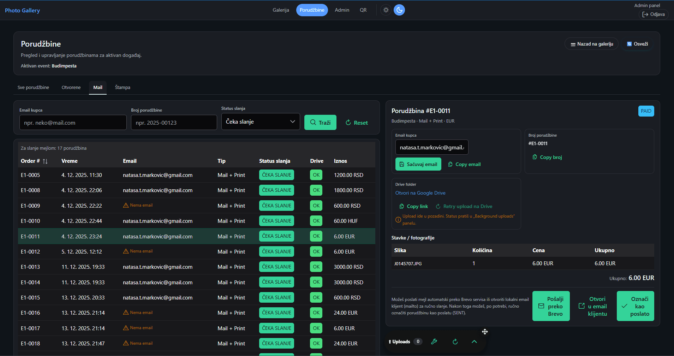The width and height of the screenshot is (674, 356).
Task: Open the Štampa tab
Action: pos(123,88)
